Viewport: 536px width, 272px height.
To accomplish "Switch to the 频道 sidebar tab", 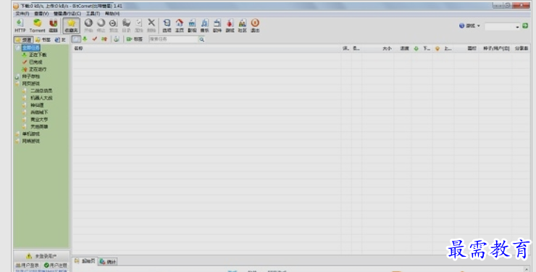I will point(23,40).
